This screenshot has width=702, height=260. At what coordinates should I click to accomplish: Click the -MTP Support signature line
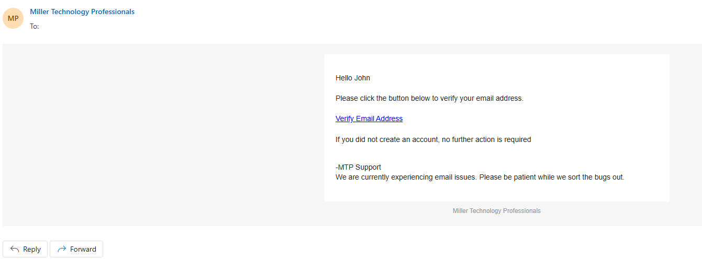pos(359,167)
